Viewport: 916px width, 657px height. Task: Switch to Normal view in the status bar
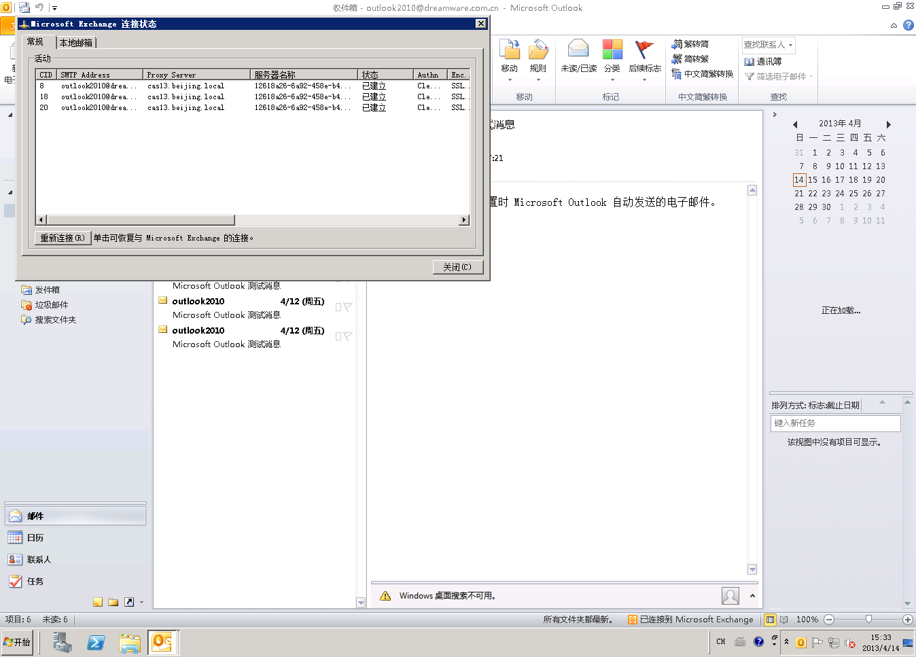[770, 620]
